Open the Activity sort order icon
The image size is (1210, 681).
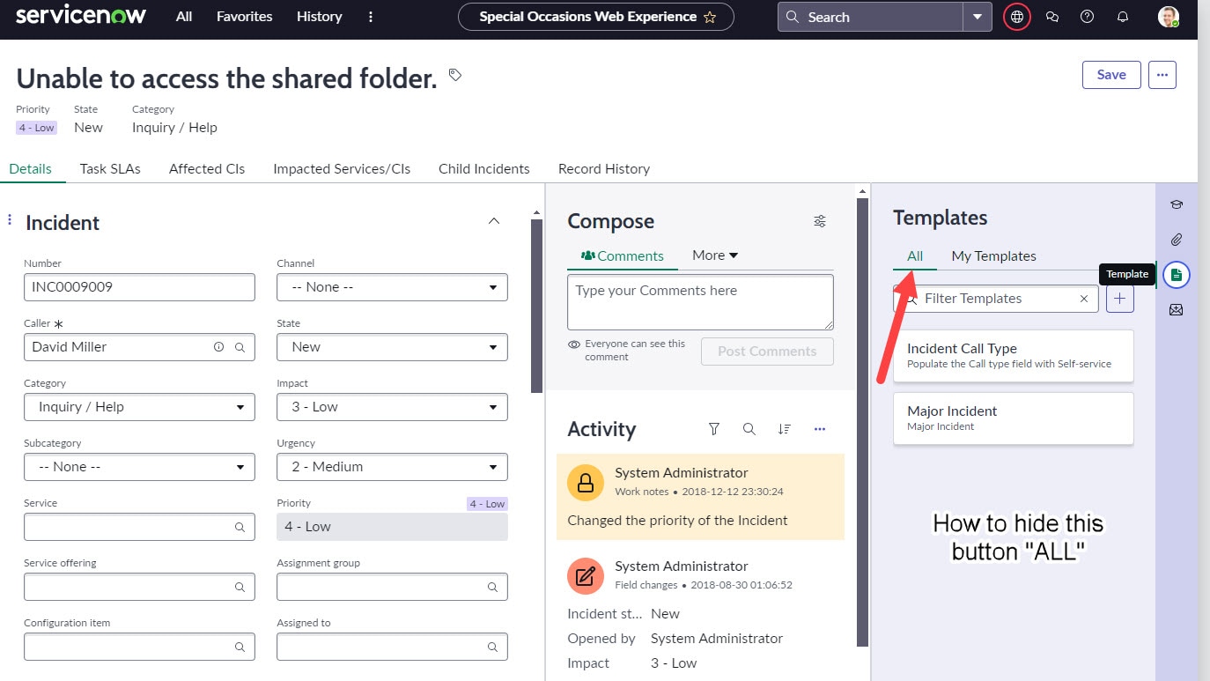tap(785, 429)
